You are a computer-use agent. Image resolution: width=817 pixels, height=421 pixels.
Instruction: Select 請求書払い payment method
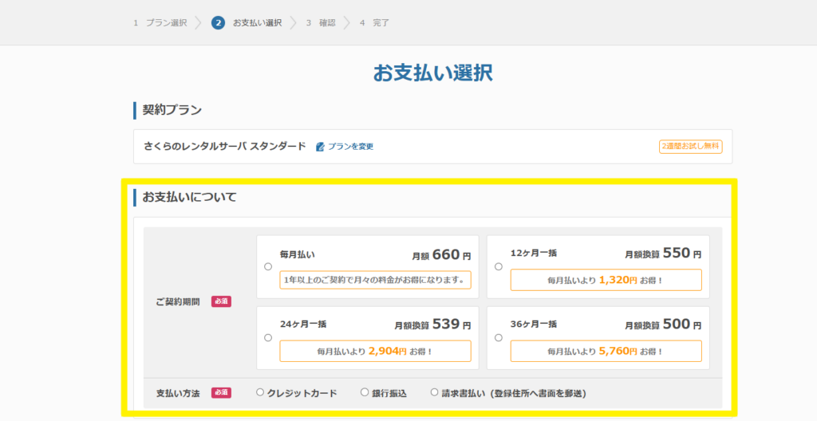coord(434,392)
